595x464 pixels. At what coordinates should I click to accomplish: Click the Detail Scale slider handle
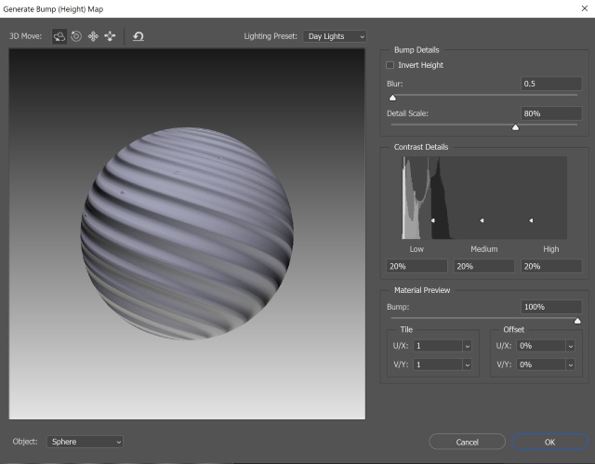515,127
